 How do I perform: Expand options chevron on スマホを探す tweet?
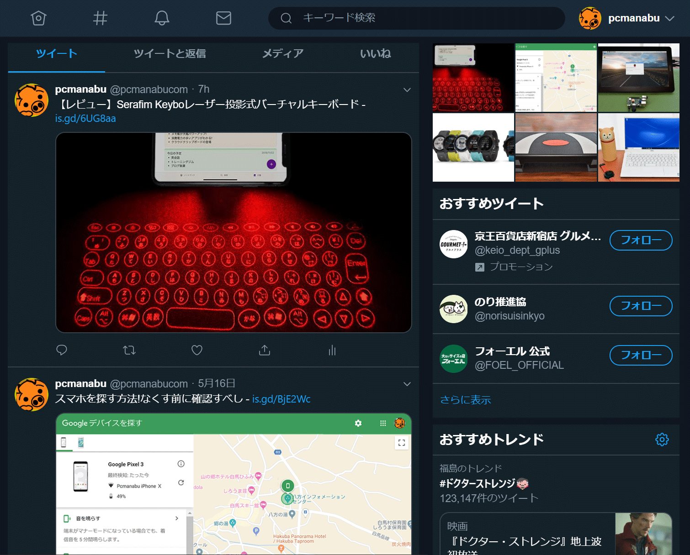(407, 384)
